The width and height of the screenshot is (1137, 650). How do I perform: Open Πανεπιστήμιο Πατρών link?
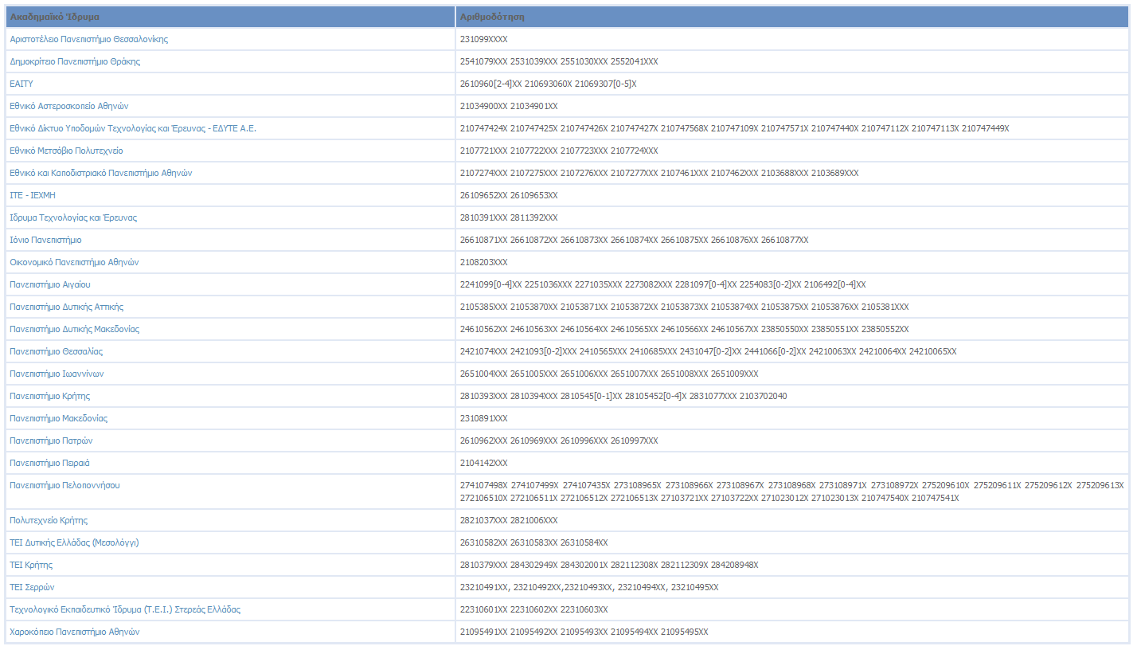(x=52, y=441)
